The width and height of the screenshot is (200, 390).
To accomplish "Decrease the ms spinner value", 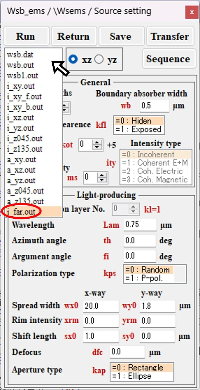I will (102, 180).
